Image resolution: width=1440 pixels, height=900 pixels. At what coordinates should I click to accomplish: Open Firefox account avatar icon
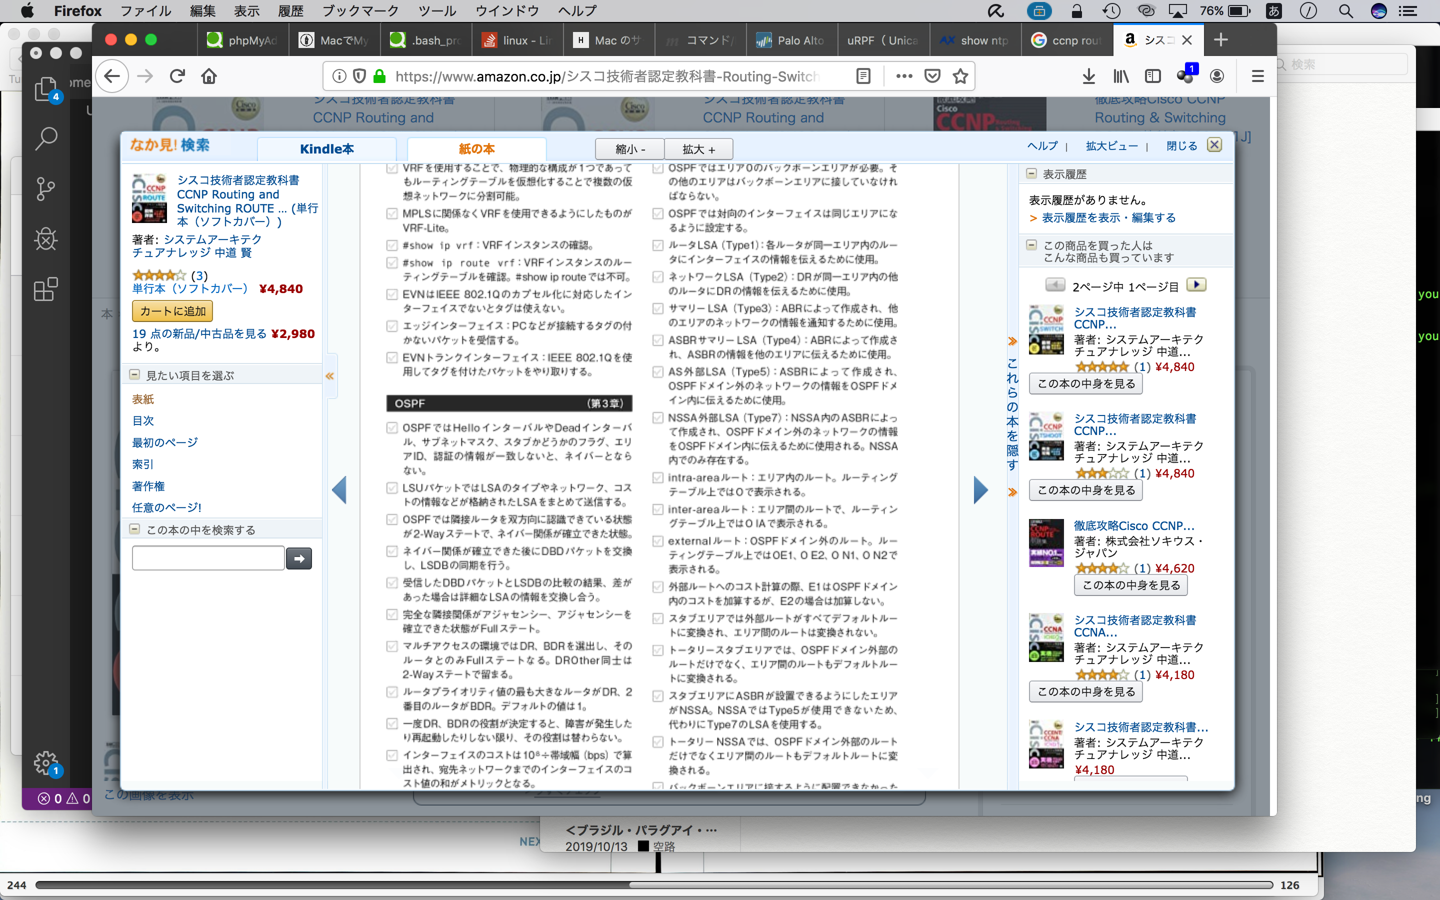click(1217, 76)
